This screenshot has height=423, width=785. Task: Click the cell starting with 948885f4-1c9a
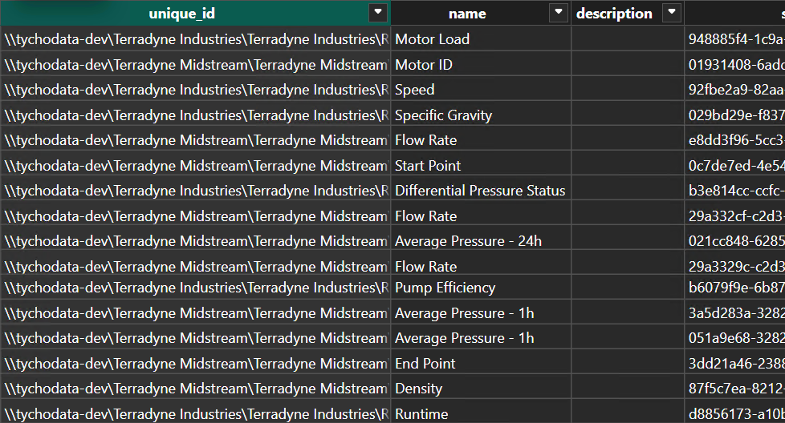click(x=735, y=39)
